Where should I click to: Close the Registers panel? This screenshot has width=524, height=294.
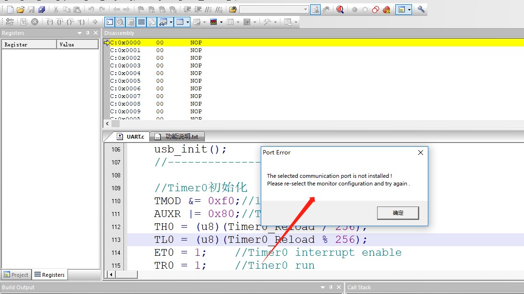pyautogui.click(x=96, y=33)
